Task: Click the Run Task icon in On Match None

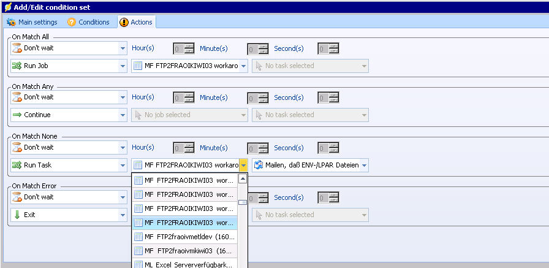Action: click(x=17, y=165)
